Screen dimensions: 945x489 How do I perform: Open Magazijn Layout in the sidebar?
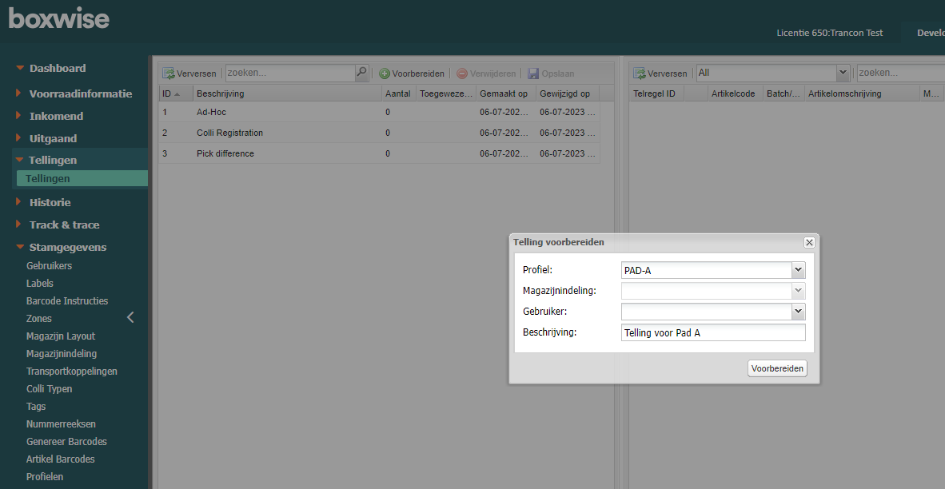click(x=60, y=336)
